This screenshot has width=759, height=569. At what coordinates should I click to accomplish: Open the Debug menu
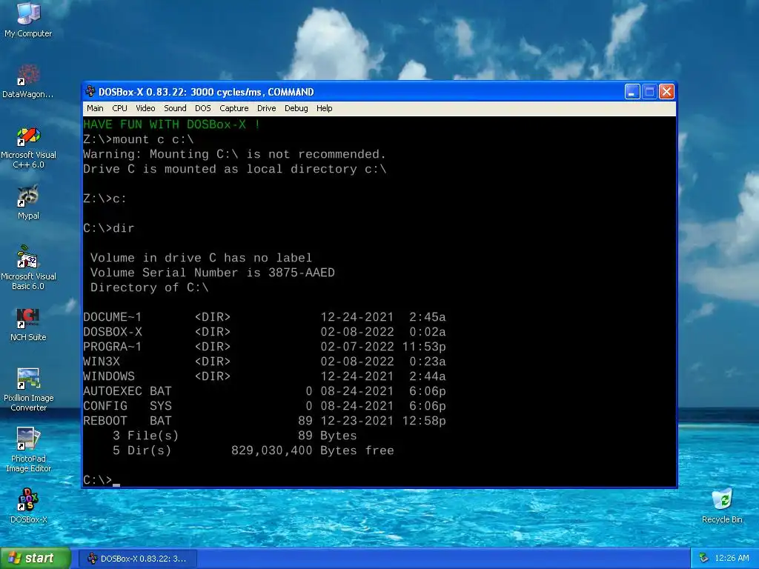tap(296, 108)
